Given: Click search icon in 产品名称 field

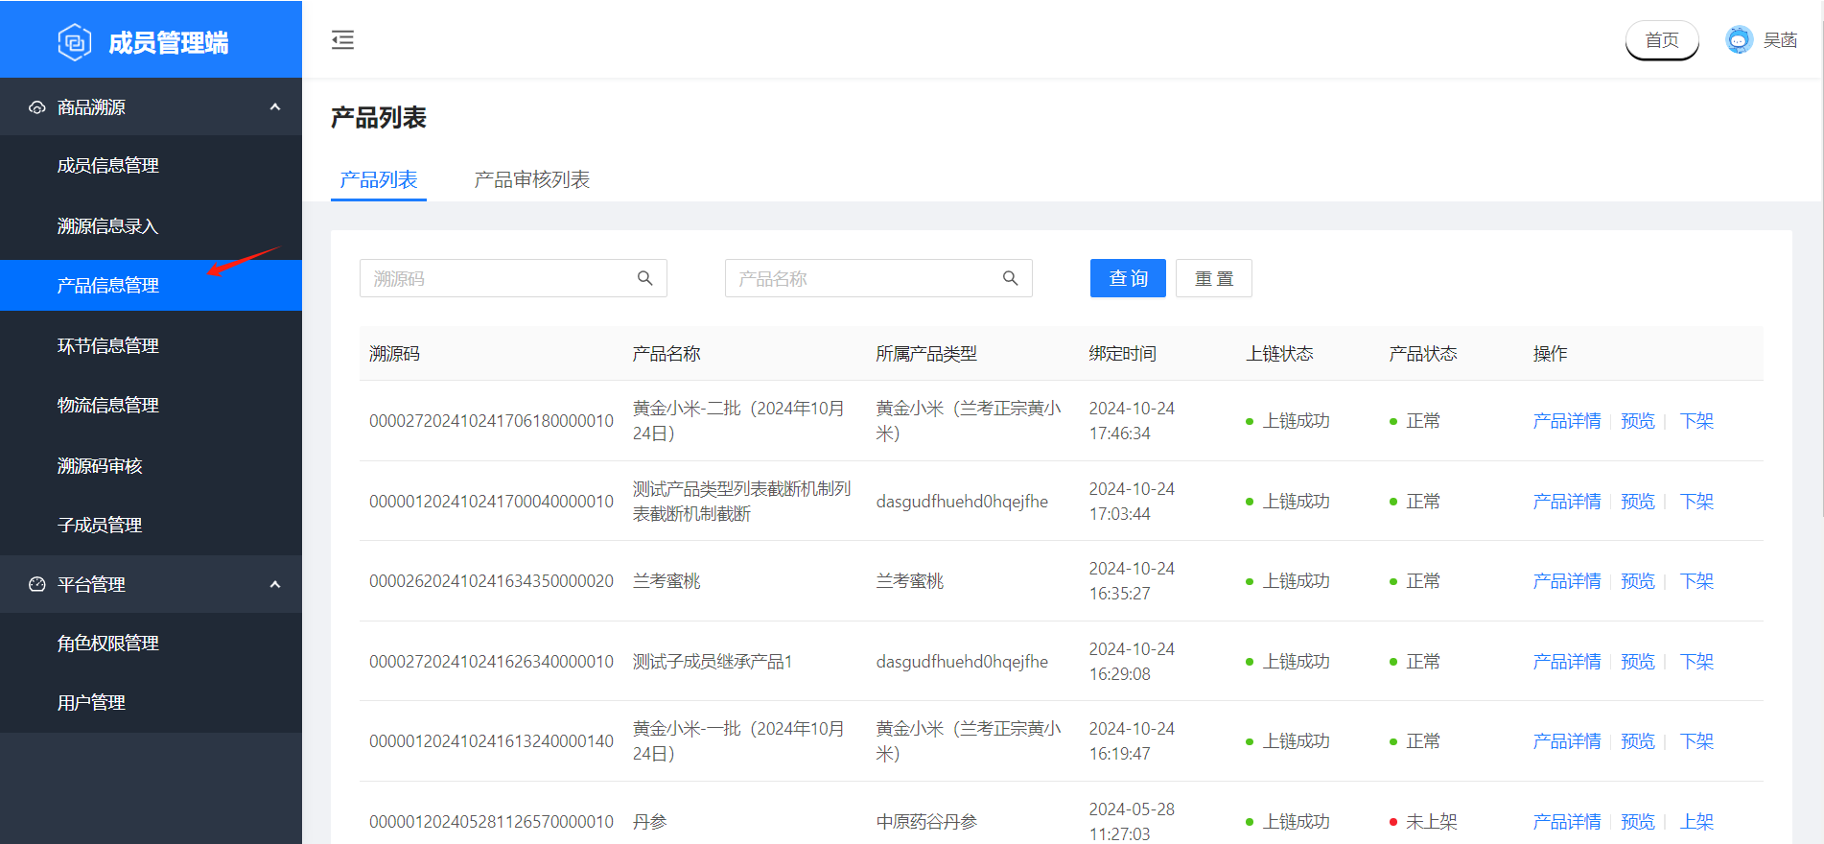Looking at the screenshot, I should click(1010, 278).
